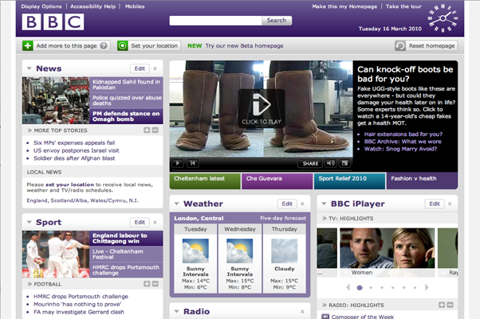
Task: Collapse the Sport module triangle
Action: pyautogui.click(x=30, y=222)
